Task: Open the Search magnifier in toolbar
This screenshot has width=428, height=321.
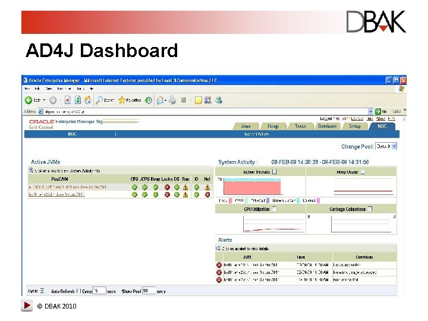Action: (99, 100)
